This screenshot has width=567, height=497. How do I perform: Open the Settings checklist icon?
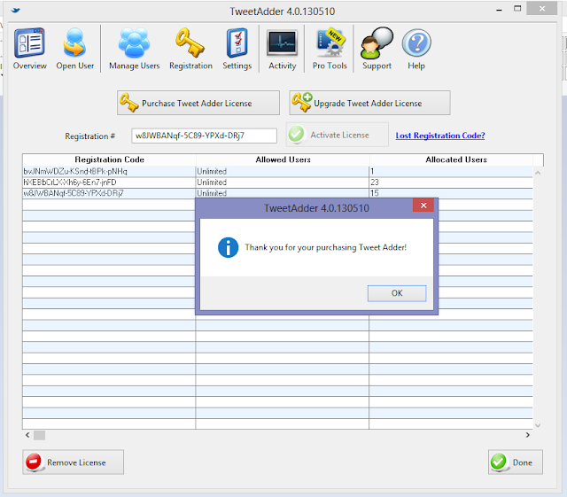pos(237,49)
